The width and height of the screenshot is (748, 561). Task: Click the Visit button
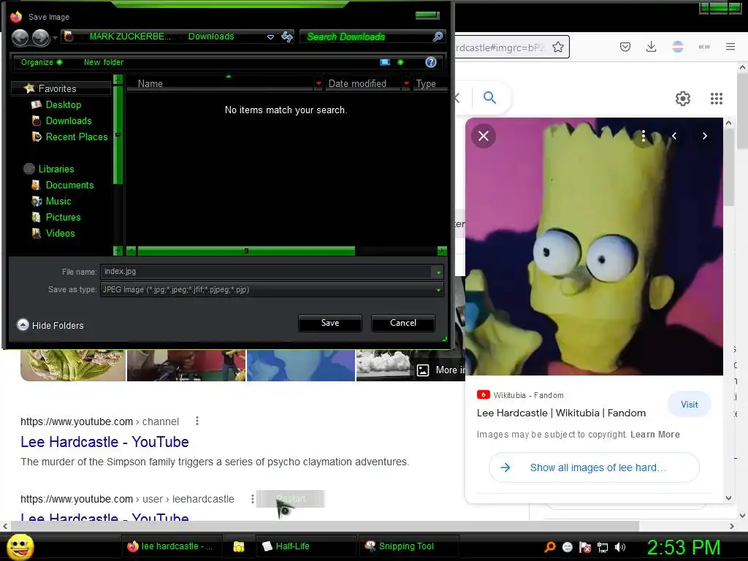(x=690, y=405)
